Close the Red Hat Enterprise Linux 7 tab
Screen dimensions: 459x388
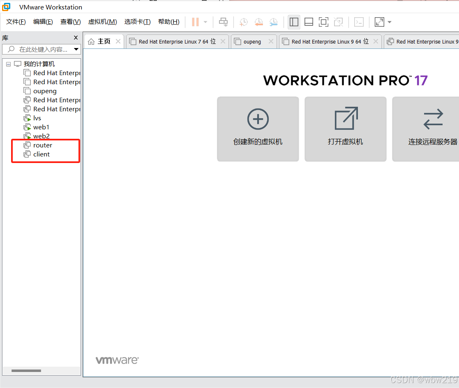click(x=223, y=41)
